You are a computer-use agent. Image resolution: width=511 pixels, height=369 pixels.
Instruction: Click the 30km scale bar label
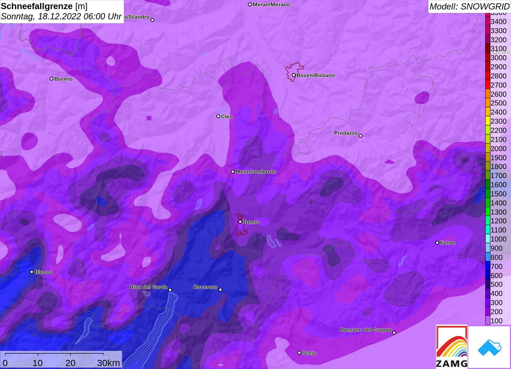tap(108, 363)
